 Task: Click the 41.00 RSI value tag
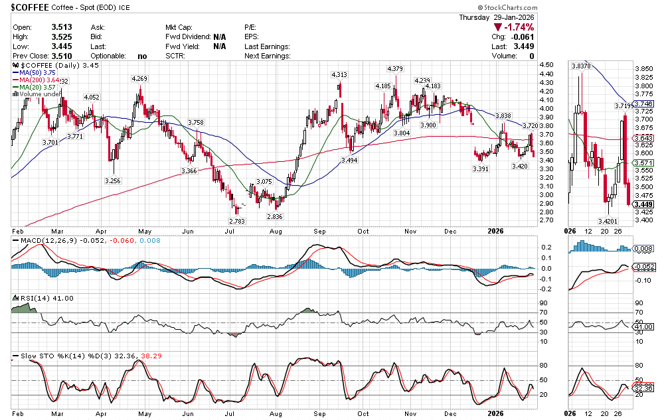[x=644, y=327]
